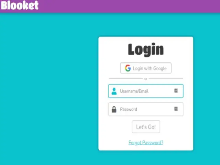Open autofill icon in Password field
The height and width of the screenshot is (165, 220).
pyautogui.click(x=176, y=109)
